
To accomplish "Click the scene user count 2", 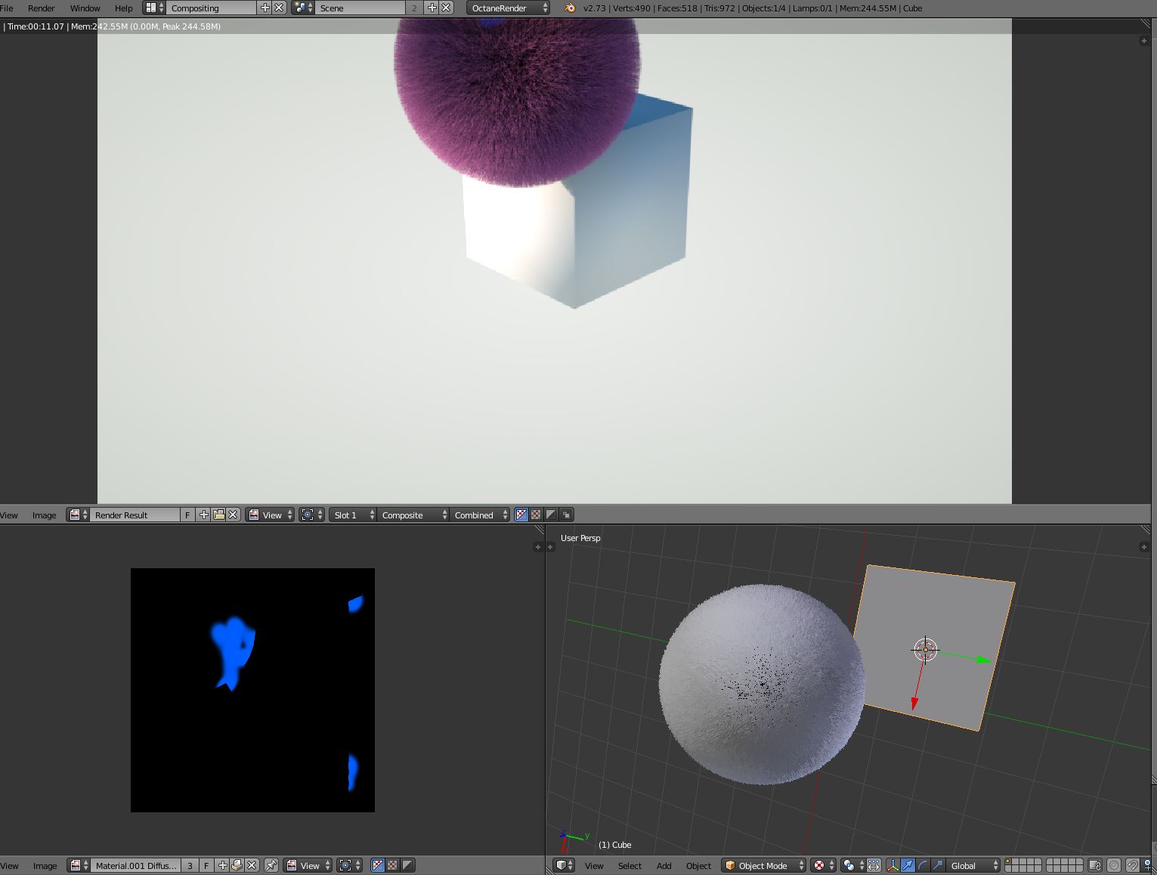I will tap(414, 8).
